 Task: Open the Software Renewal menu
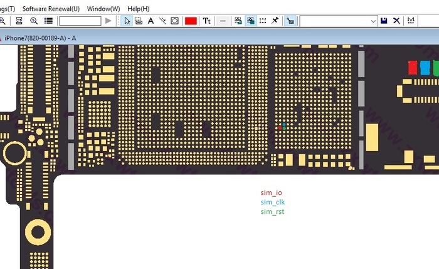click(51, 9)
